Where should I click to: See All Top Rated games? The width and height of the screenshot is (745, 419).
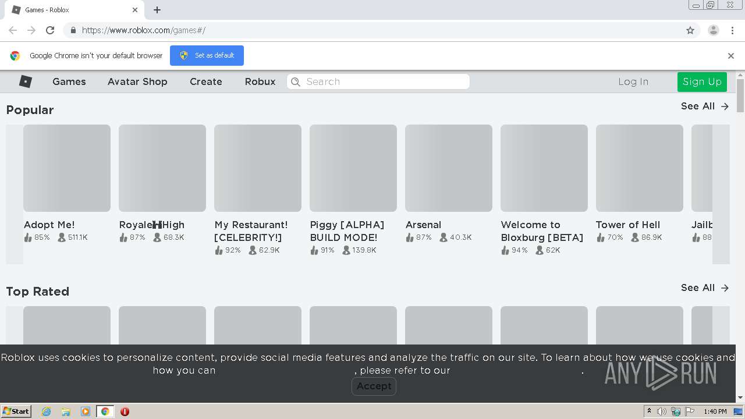pyautogui.click(x=705, y=287)
